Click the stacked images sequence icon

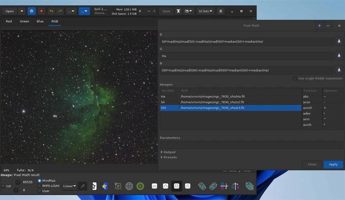(250, 186)
